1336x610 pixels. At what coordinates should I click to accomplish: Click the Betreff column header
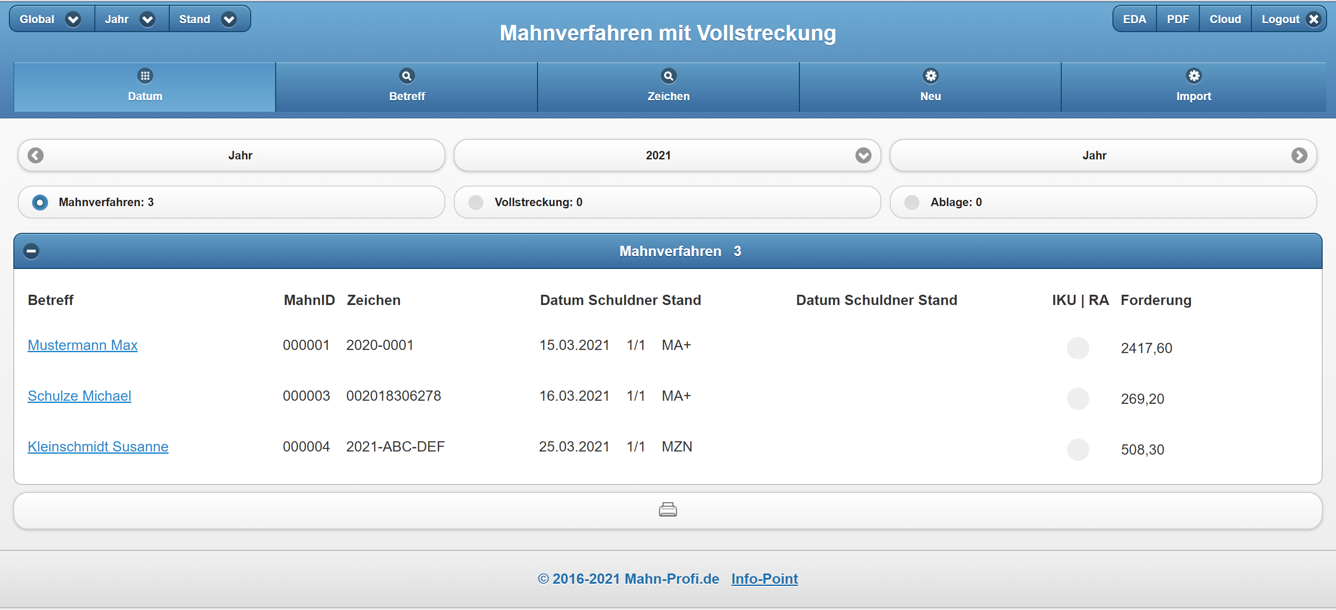point(50,301)
